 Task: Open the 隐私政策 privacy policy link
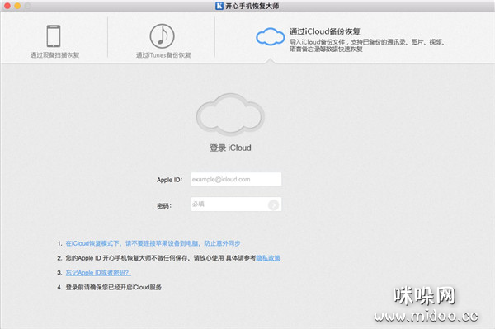point(268,258)
